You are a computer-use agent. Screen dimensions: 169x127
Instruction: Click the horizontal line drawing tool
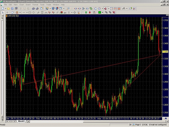click(24, 12)
